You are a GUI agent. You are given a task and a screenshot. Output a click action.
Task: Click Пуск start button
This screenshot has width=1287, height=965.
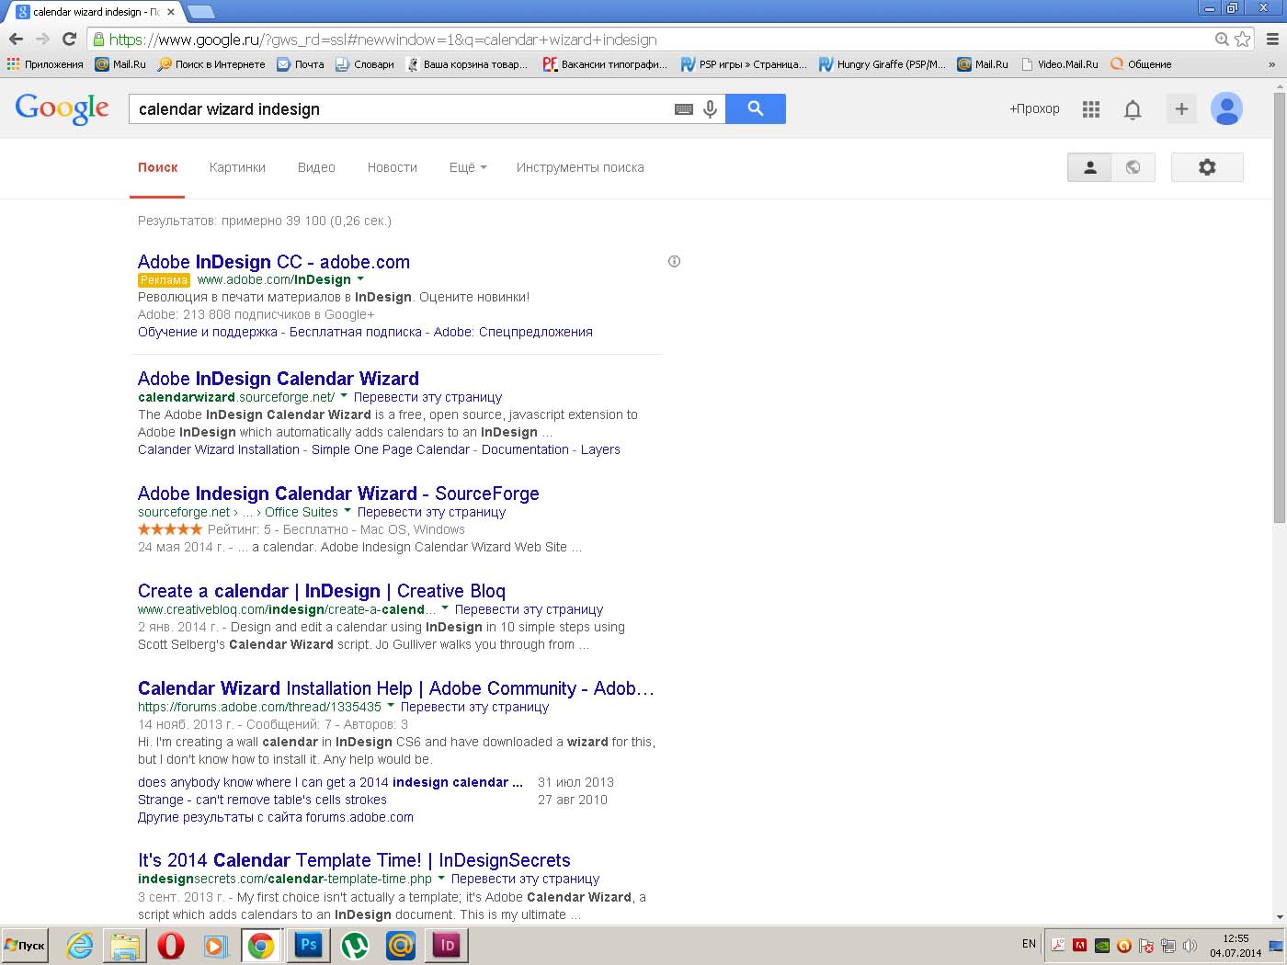click(26, 945)
